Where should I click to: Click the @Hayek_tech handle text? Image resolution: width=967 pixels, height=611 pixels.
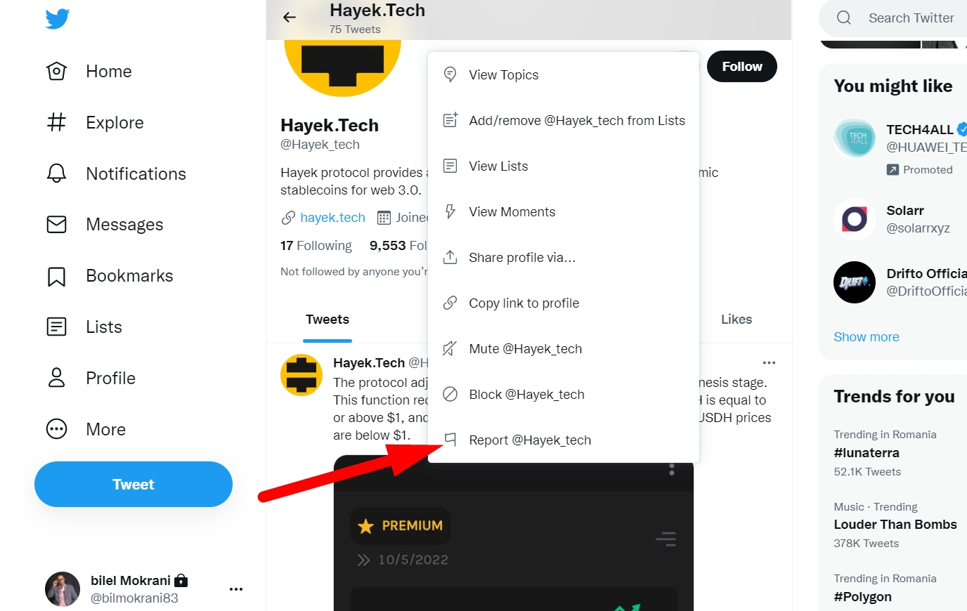coord(320,145)
